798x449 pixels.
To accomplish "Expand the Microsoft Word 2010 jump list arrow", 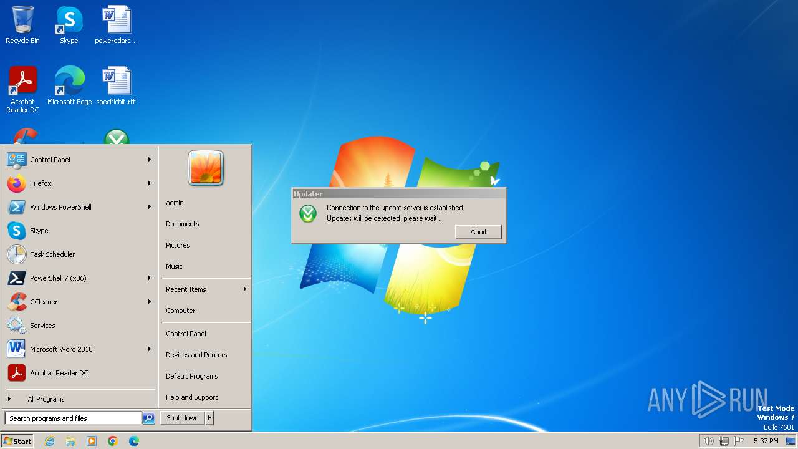I will (150, 349).
